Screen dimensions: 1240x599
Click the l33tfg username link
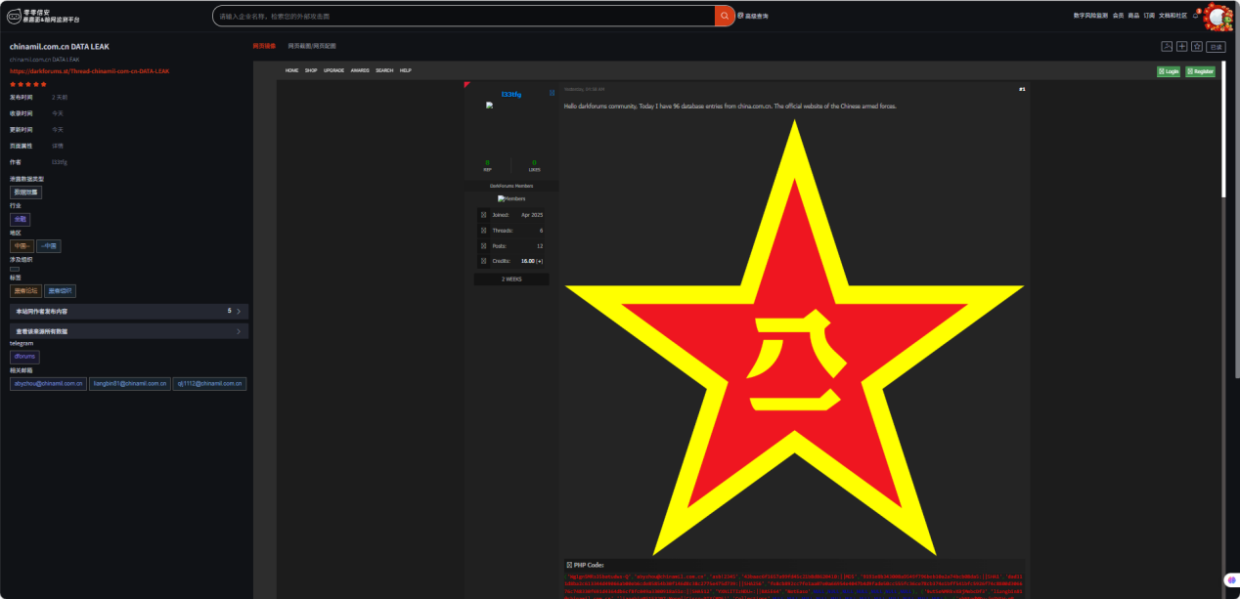tap(511, 95)
